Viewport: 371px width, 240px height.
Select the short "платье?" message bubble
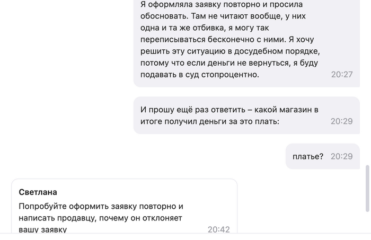[x=308, y=156]
